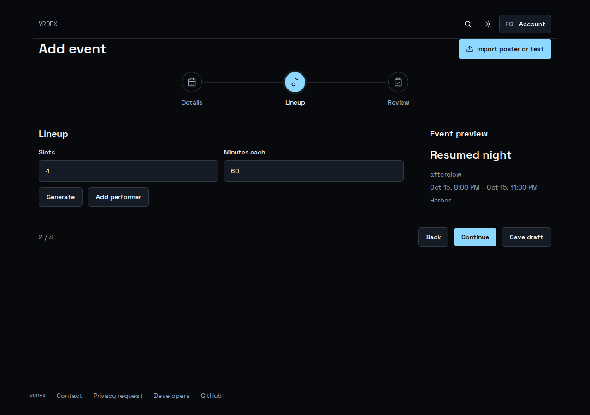Toggle the sun theme icon
590x415 pixels.
pyautogui.click(x=488, y=24)
